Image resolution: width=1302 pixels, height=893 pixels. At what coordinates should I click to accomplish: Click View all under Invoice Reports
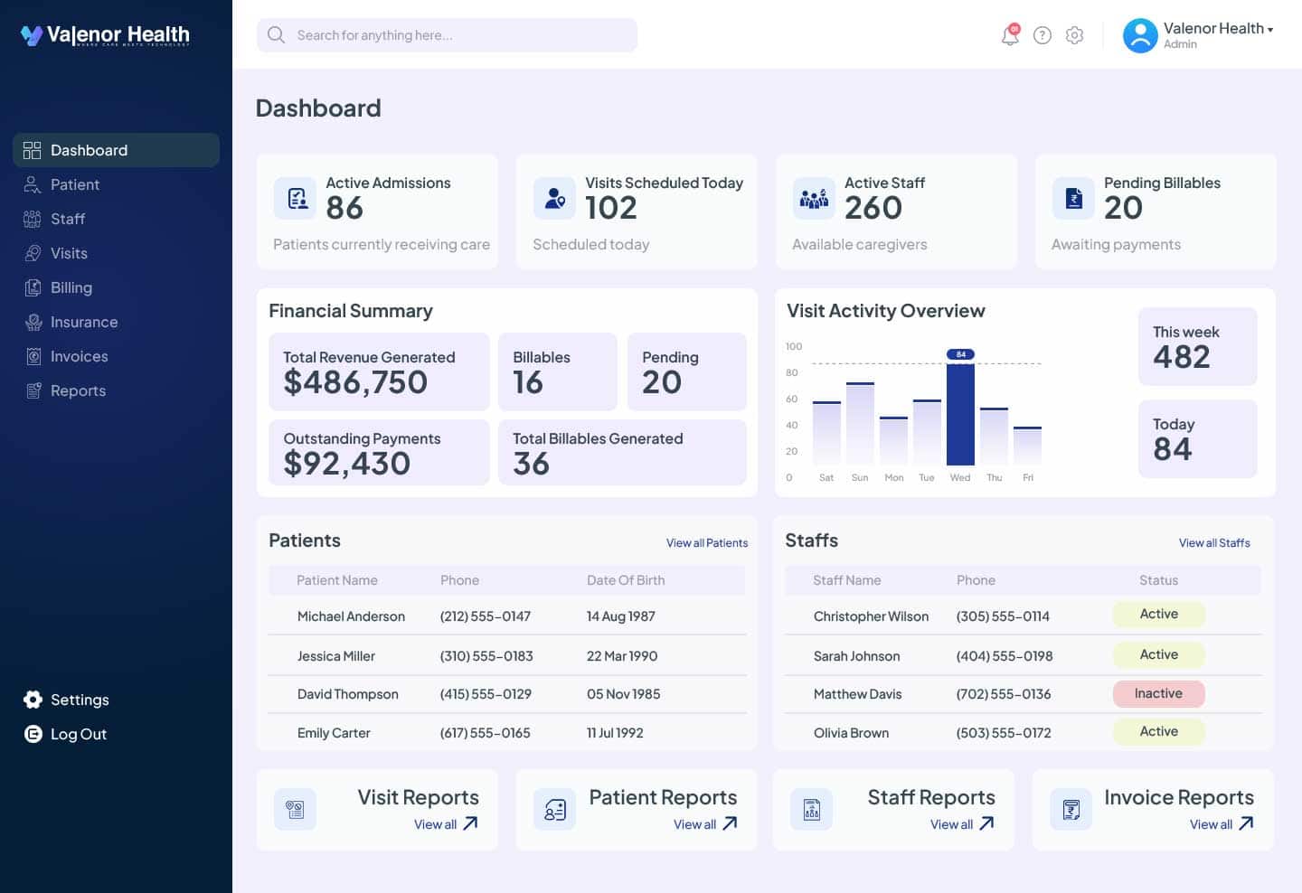[x=1211, y=824]
